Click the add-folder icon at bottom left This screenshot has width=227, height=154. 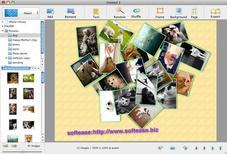(5, 146)
